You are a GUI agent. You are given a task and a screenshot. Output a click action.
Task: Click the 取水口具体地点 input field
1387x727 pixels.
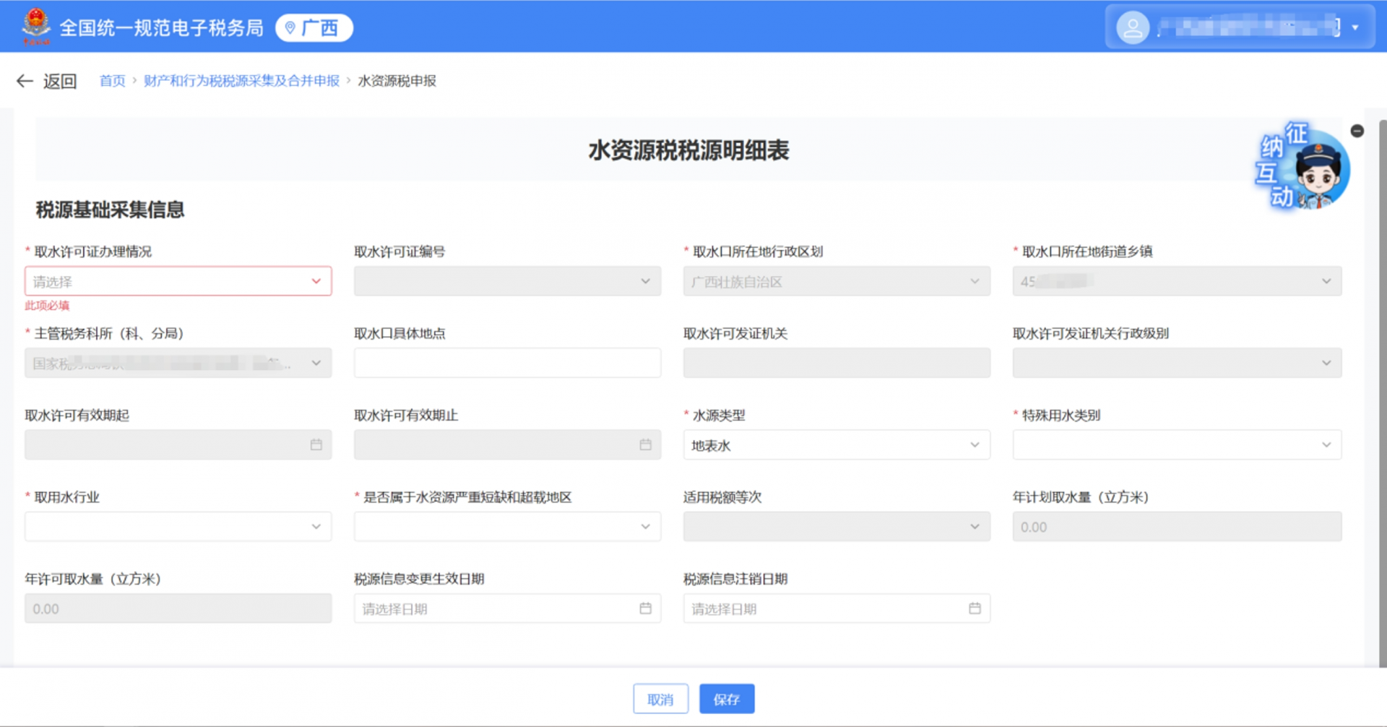(506, 362)
